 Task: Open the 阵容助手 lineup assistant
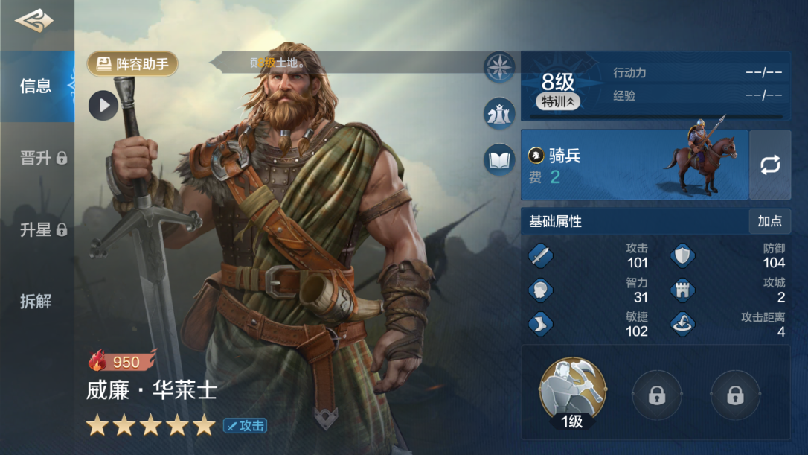tap(132, 64)
